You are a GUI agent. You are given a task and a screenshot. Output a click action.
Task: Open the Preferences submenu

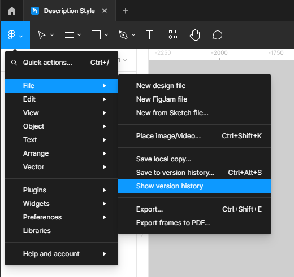62,217
